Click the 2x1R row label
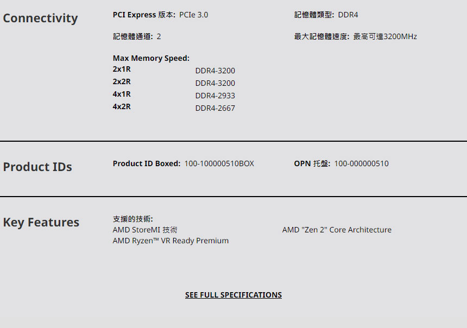 click(x=122, y=69)
